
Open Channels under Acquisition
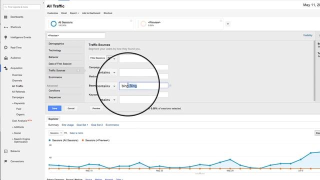(x=17, y=80)
